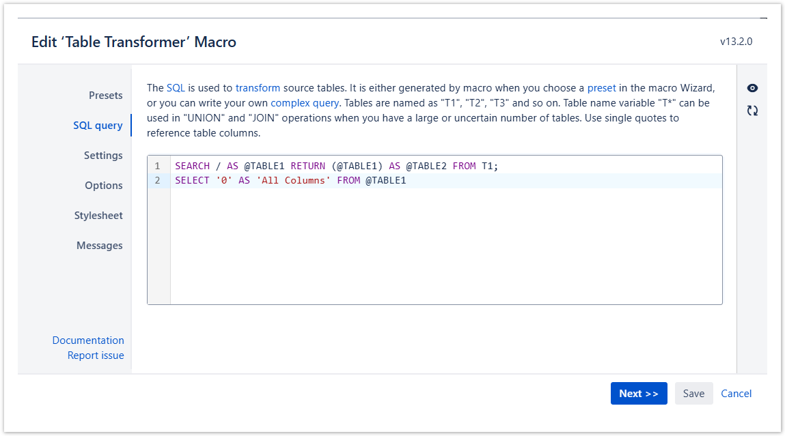Image resolution: width=785 pixels, height=436 pixels.
Task: Switch to the Settings tab
Action: [x=103, y=156]
